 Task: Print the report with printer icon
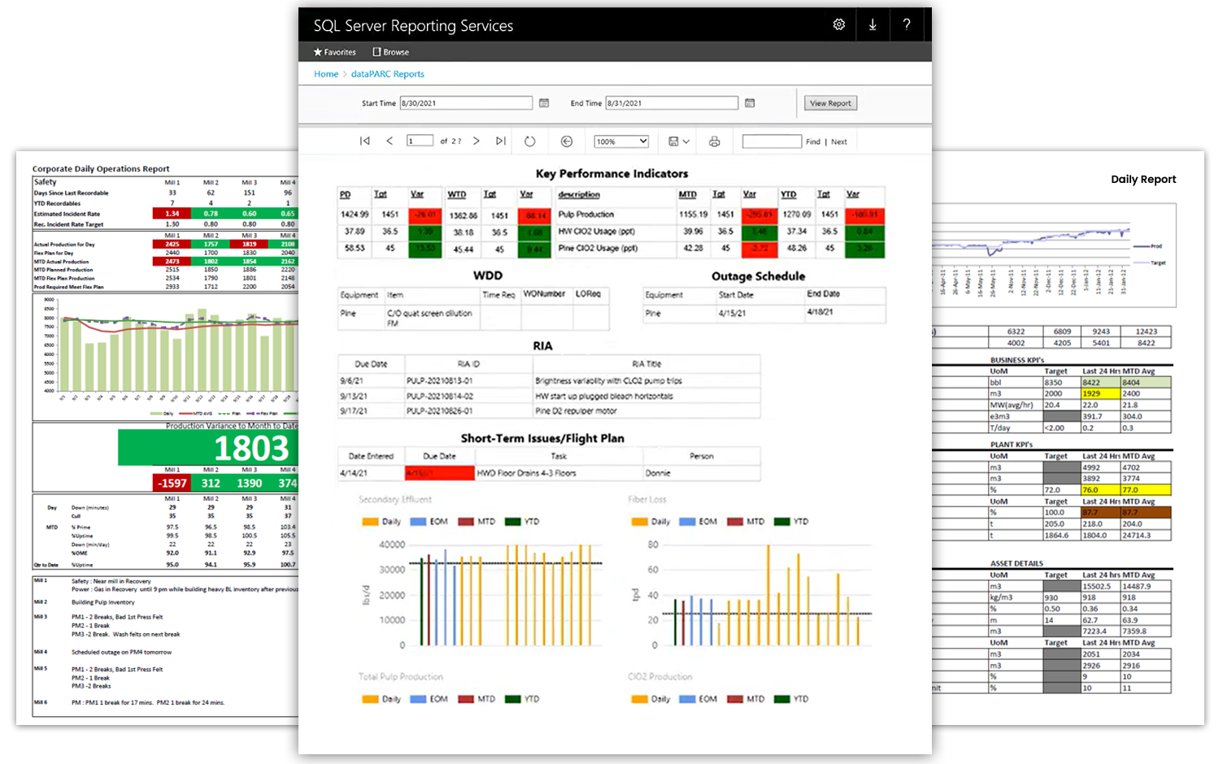click(x=714, y=141)
